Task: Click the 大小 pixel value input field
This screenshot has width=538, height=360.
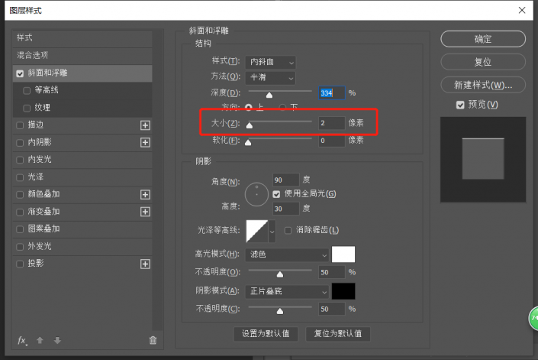Action: tap(331, 122)
